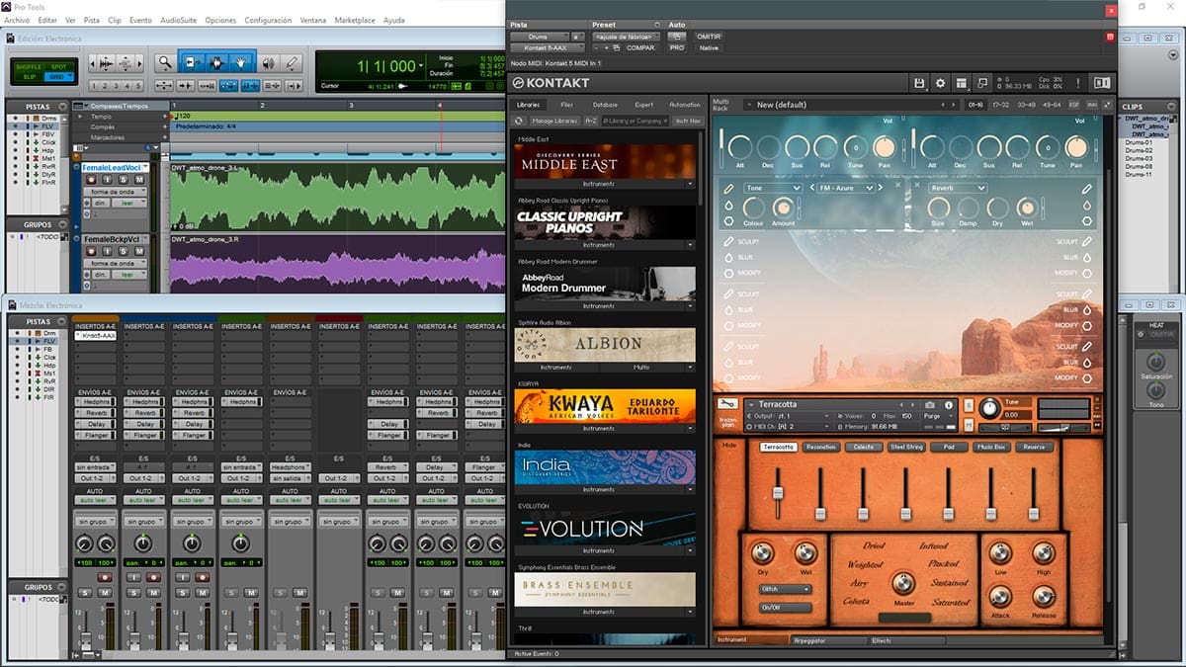The width and height of the screenshot is (1186, 667).
Task: Refresh the Kontakt libraries list
Action: click(x=519, y=121)
